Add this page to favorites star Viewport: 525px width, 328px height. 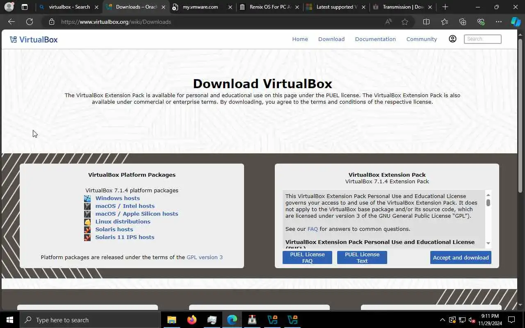click(405, 22)
